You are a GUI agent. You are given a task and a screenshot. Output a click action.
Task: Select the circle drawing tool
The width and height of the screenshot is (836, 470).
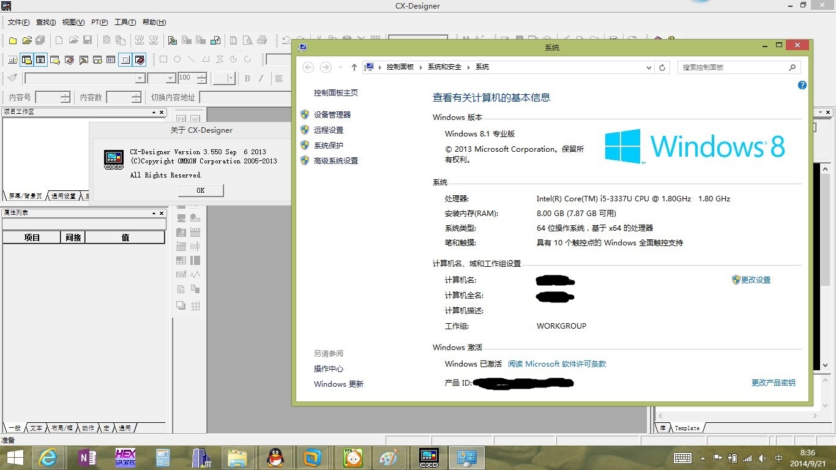[177, 59]
